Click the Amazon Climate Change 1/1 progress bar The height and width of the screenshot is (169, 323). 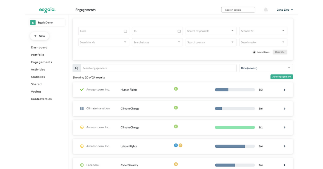point(235,127)
